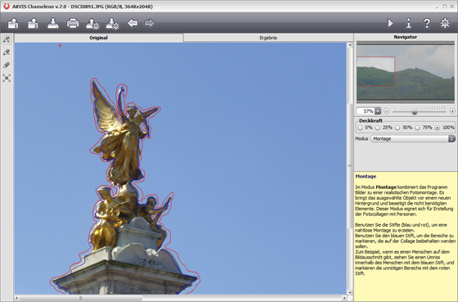Click the Modus label

coord(361,138)
